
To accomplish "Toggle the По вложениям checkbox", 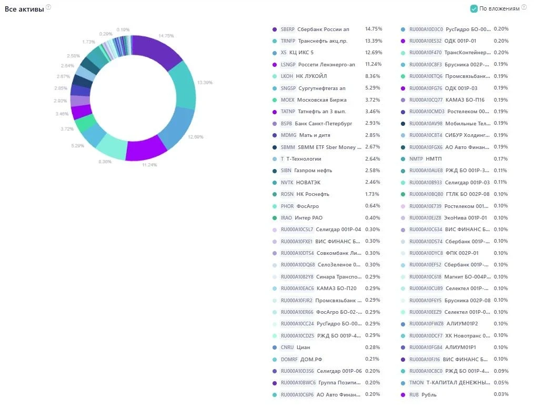I will [473, 9].
